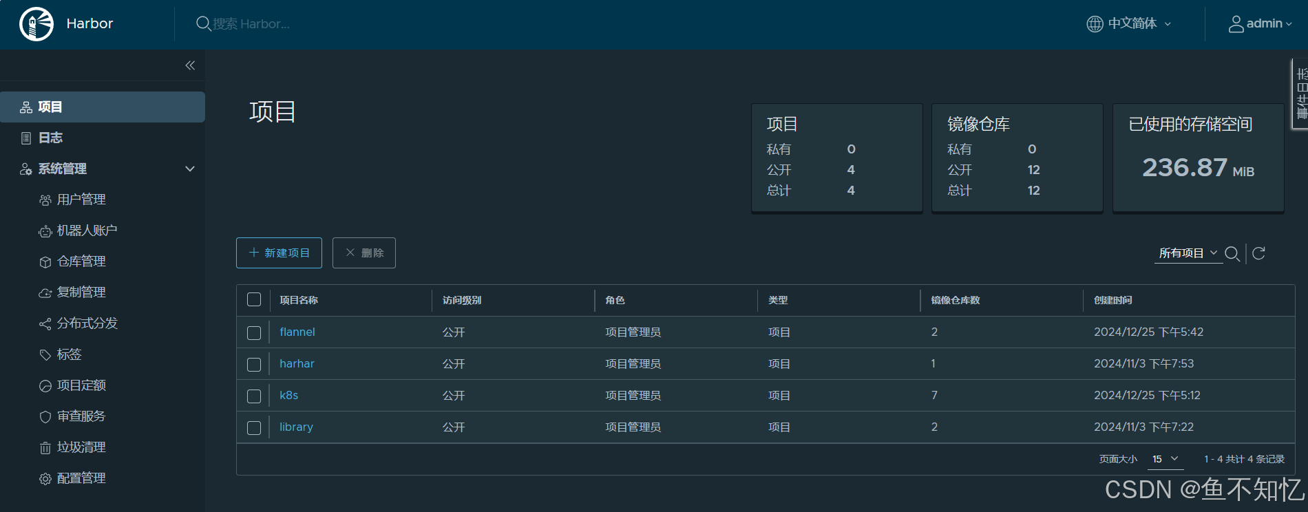Open the flannel project link
Screen dimensions: 1308x512
(297, 332)
